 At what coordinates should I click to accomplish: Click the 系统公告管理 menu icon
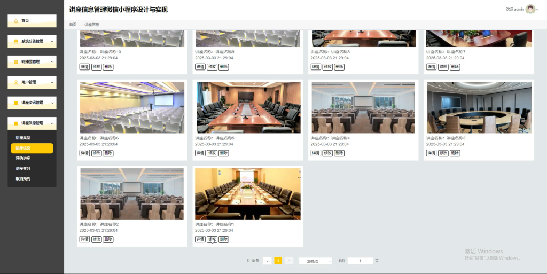pyautogui.click(x=16, y=42)
